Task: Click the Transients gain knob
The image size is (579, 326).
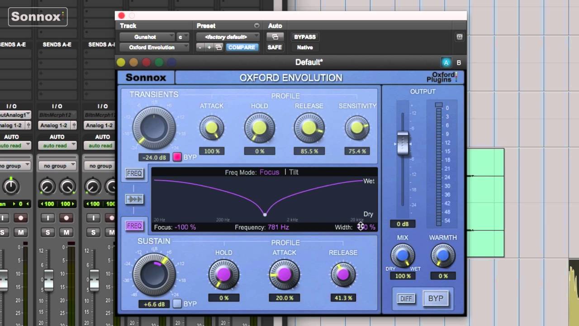Action: point(154,127)
